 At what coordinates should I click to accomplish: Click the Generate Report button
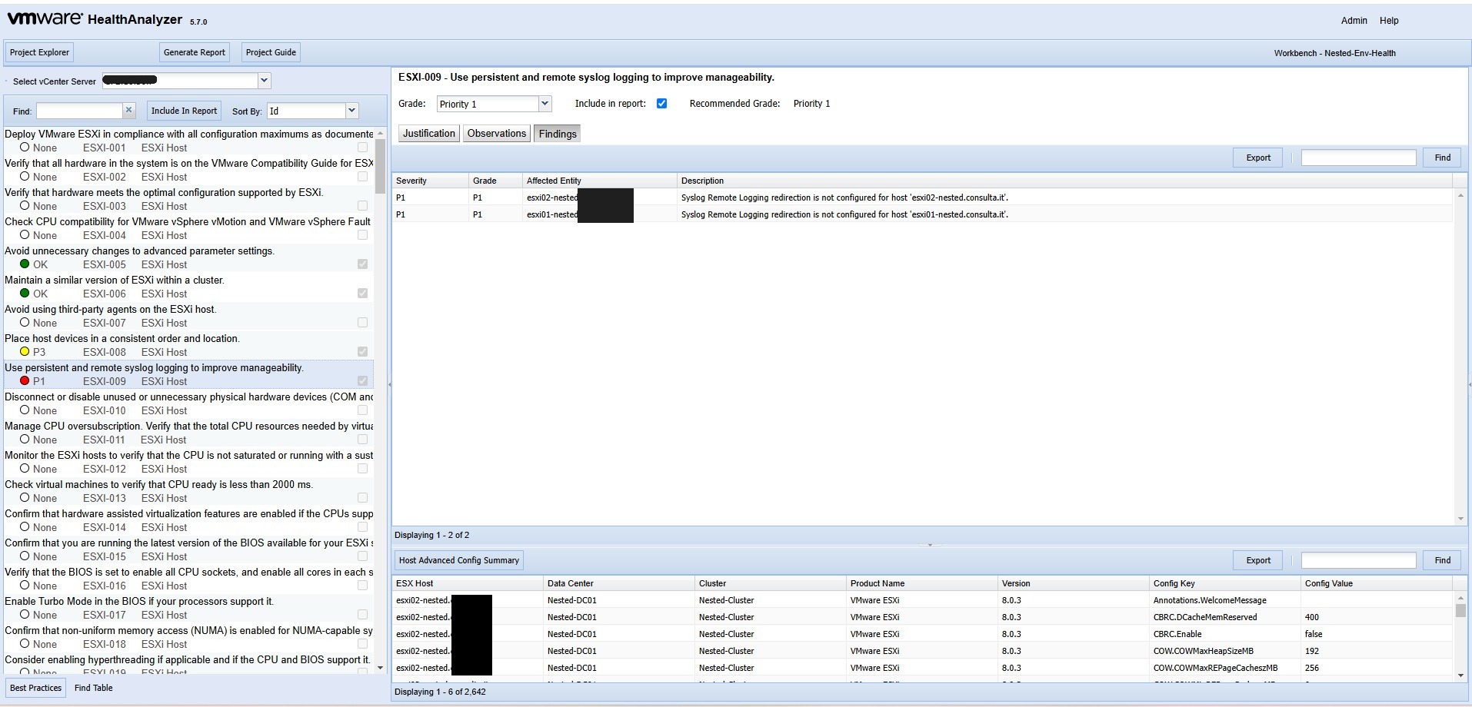(195, 52)
